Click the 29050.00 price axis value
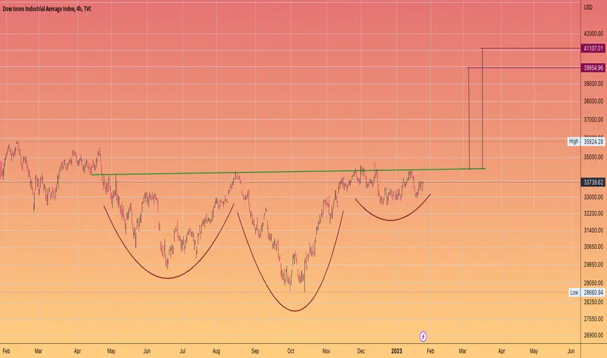 click(x=593, y=283)
